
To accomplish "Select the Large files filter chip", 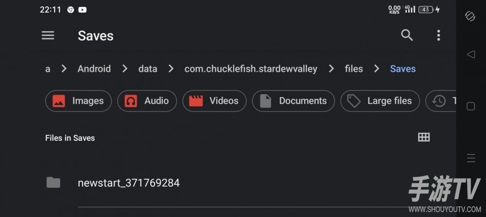I will click(x=380, y=101).
